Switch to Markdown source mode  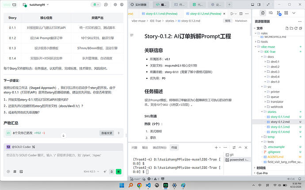point(241,21)
